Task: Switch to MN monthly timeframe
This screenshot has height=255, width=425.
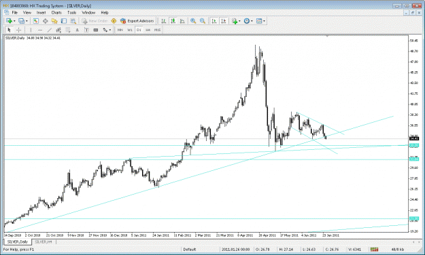Action: (120, 30)
